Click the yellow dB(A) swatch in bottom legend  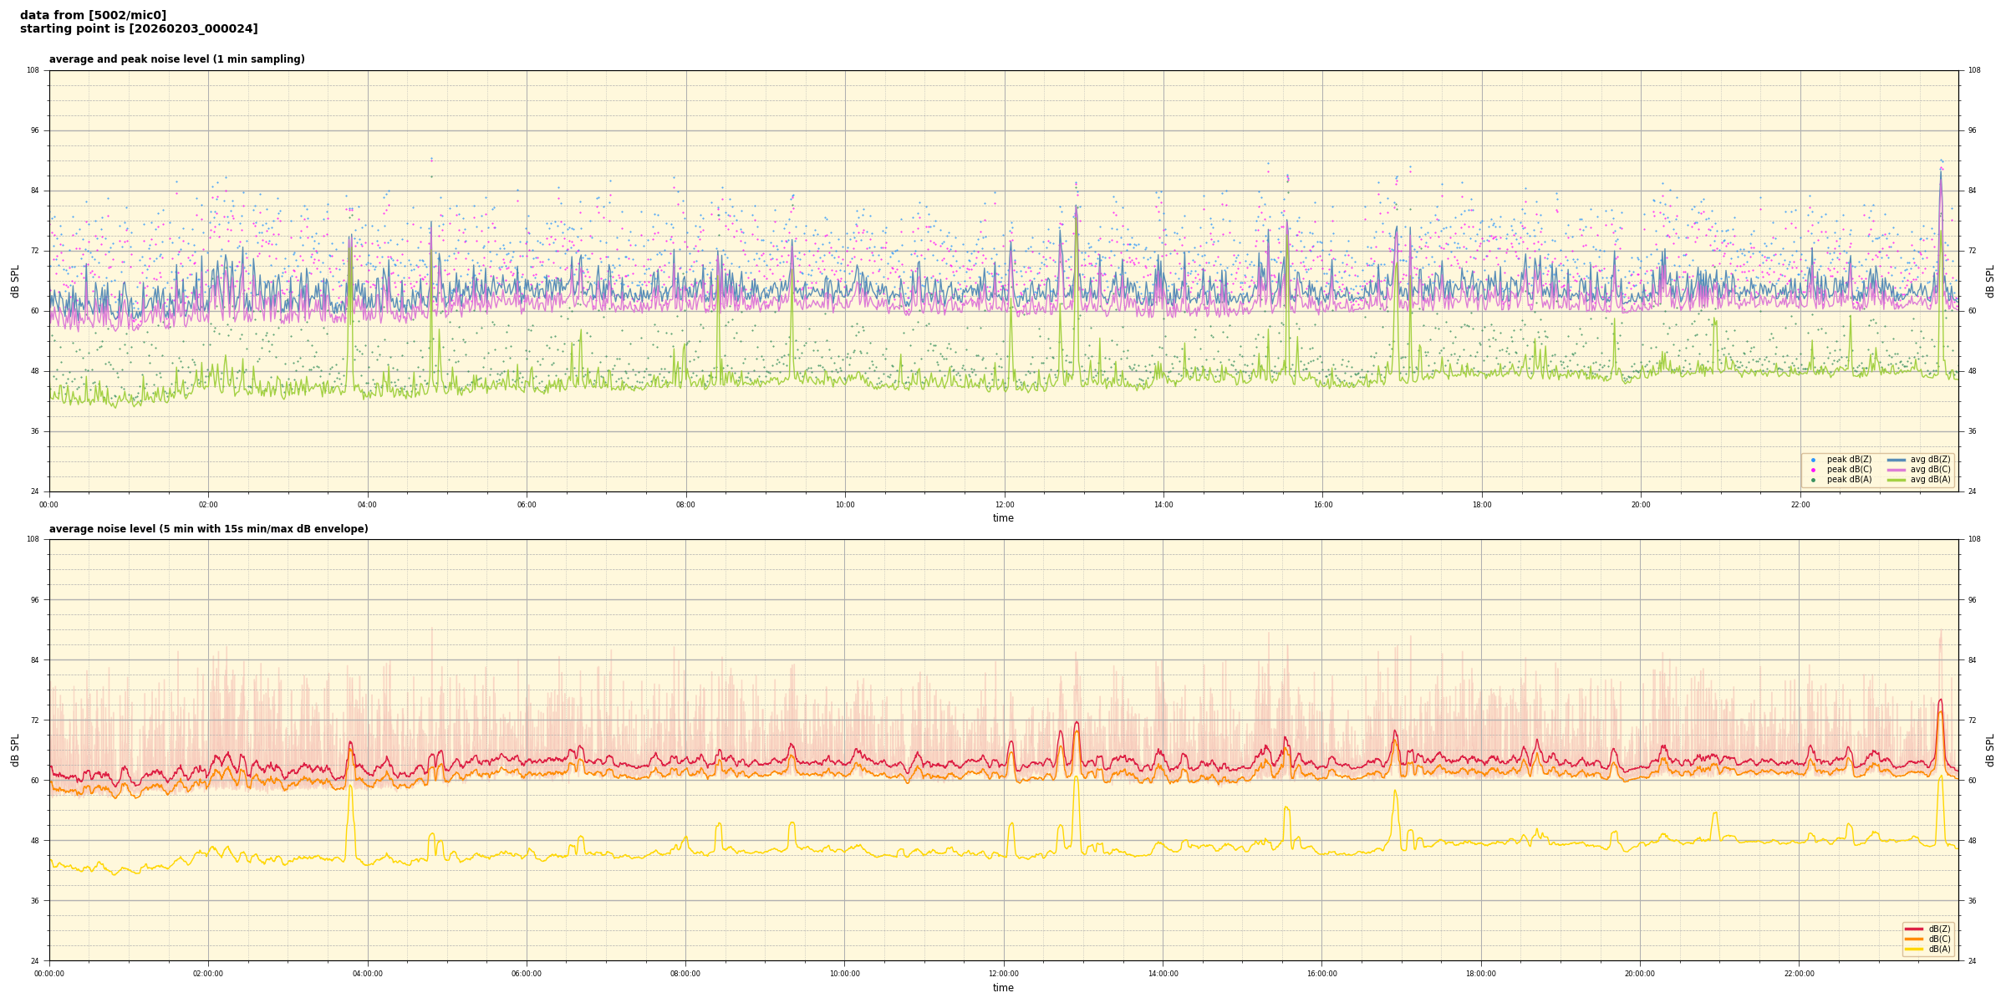[x=1913, y=949]
